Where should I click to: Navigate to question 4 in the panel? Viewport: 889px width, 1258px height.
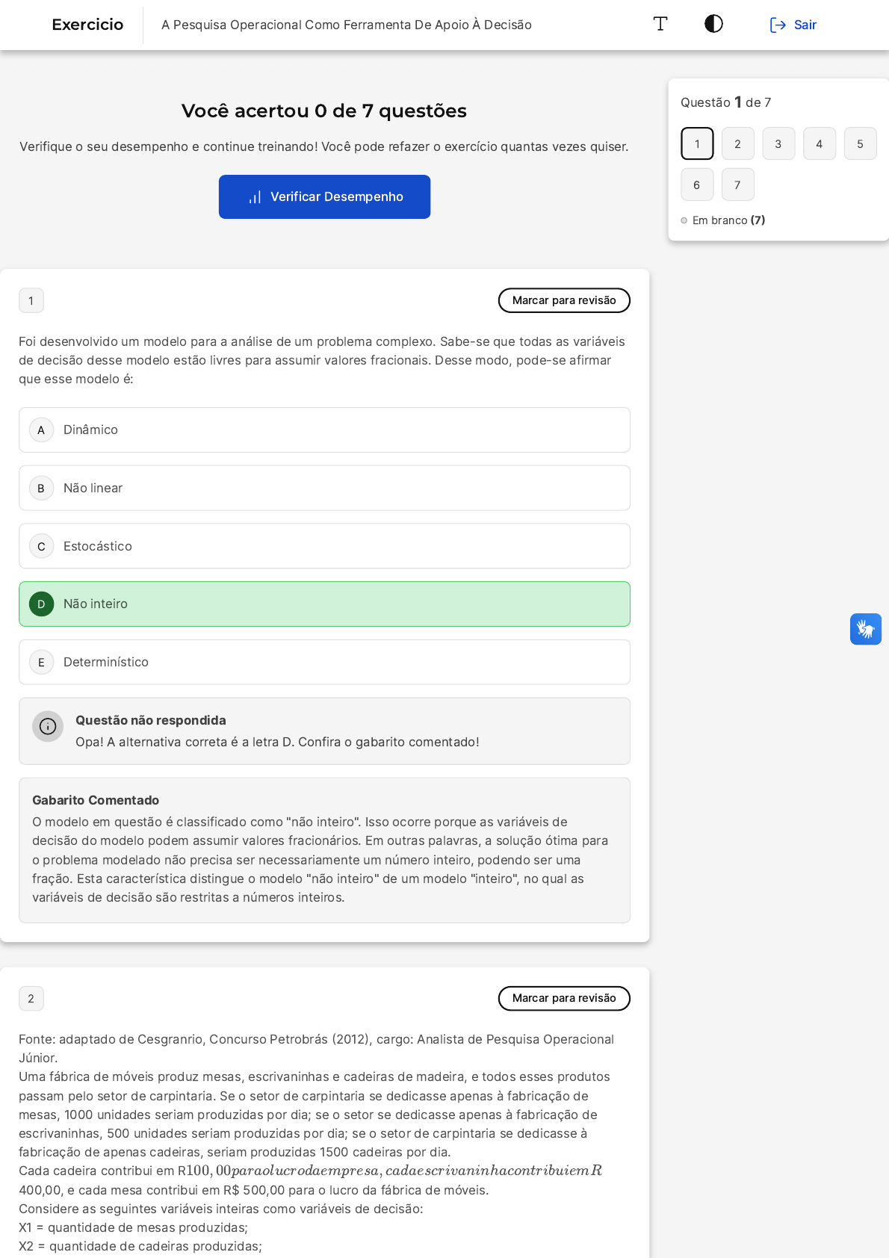(820, 143)
